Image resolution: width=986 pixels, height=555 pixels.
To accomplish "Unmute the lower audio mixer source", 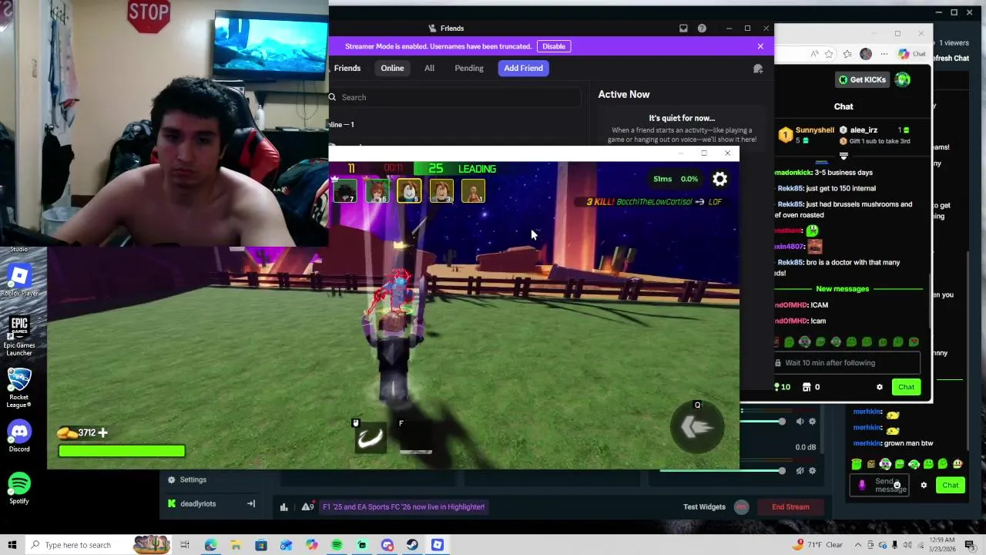I will click(800, 471).
